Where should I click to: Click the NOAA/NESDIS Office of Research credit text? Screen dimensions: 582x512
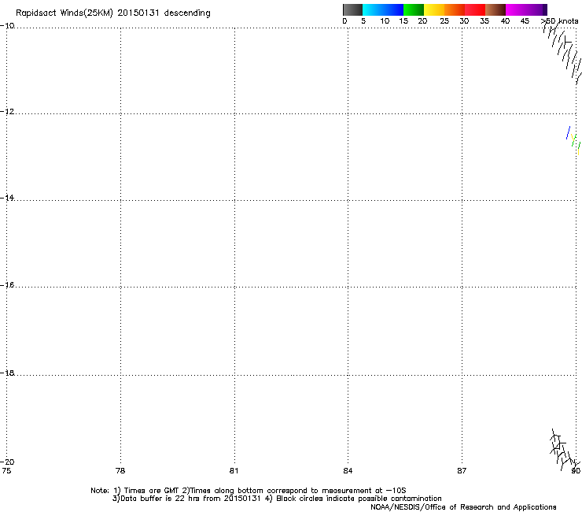[463, 506]
